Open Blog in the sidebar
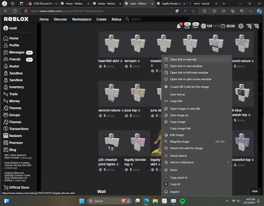 pos(10,150)
